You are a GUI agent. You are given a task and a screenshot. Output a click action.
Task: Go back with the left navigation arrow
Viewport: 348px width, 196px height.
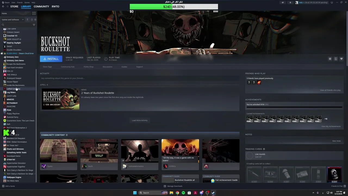pos(3,7)
